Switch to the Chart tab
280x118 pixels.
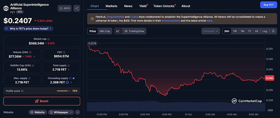point(95,6)
